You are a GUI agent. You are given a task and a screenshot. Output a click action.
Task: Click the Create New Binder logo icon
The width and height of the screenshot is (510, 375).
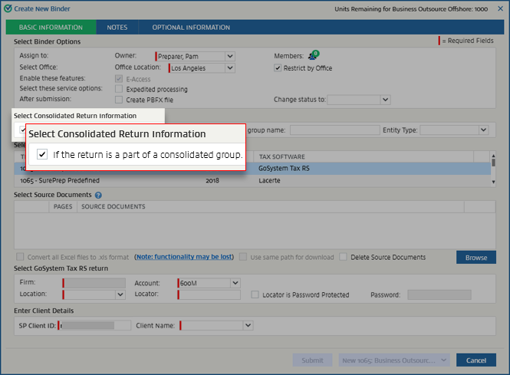pos(7,8)
